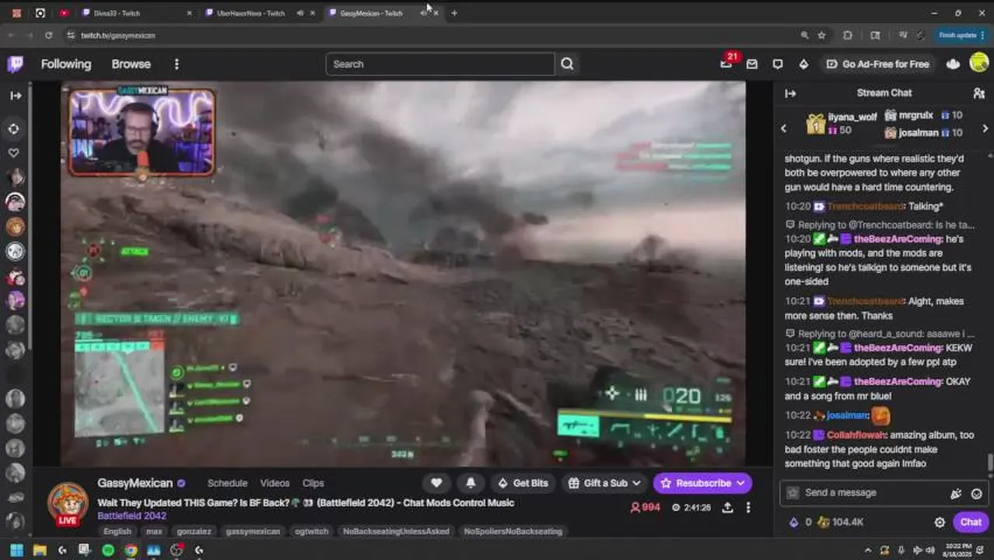Open the Bits cheer icon in message box
Image resolution: width=994 pixels, height=560 pixels.
[956, 493]
